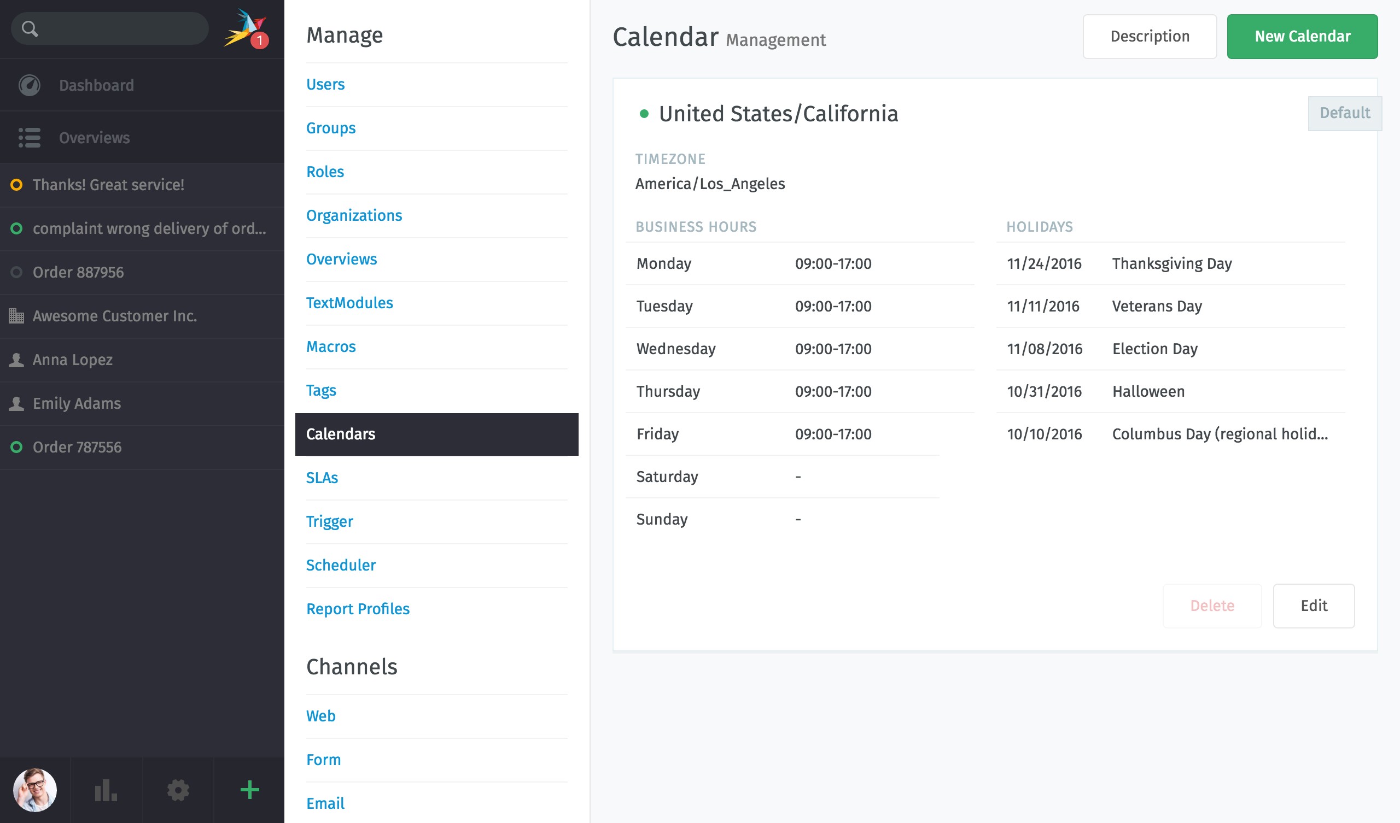This screenshot has height=823, width=1400.
Task: Focus the search input field
Action: [x=122, y=29]
